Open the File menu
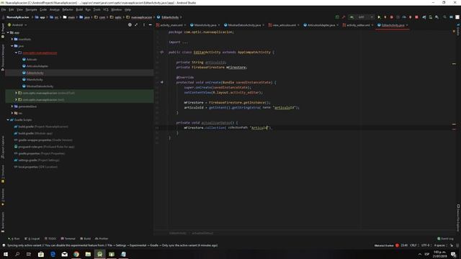 point(4,9)
